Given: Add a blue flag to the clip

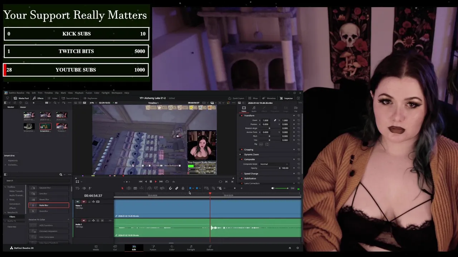Looking at the screenshot, I should click(190, 188).
